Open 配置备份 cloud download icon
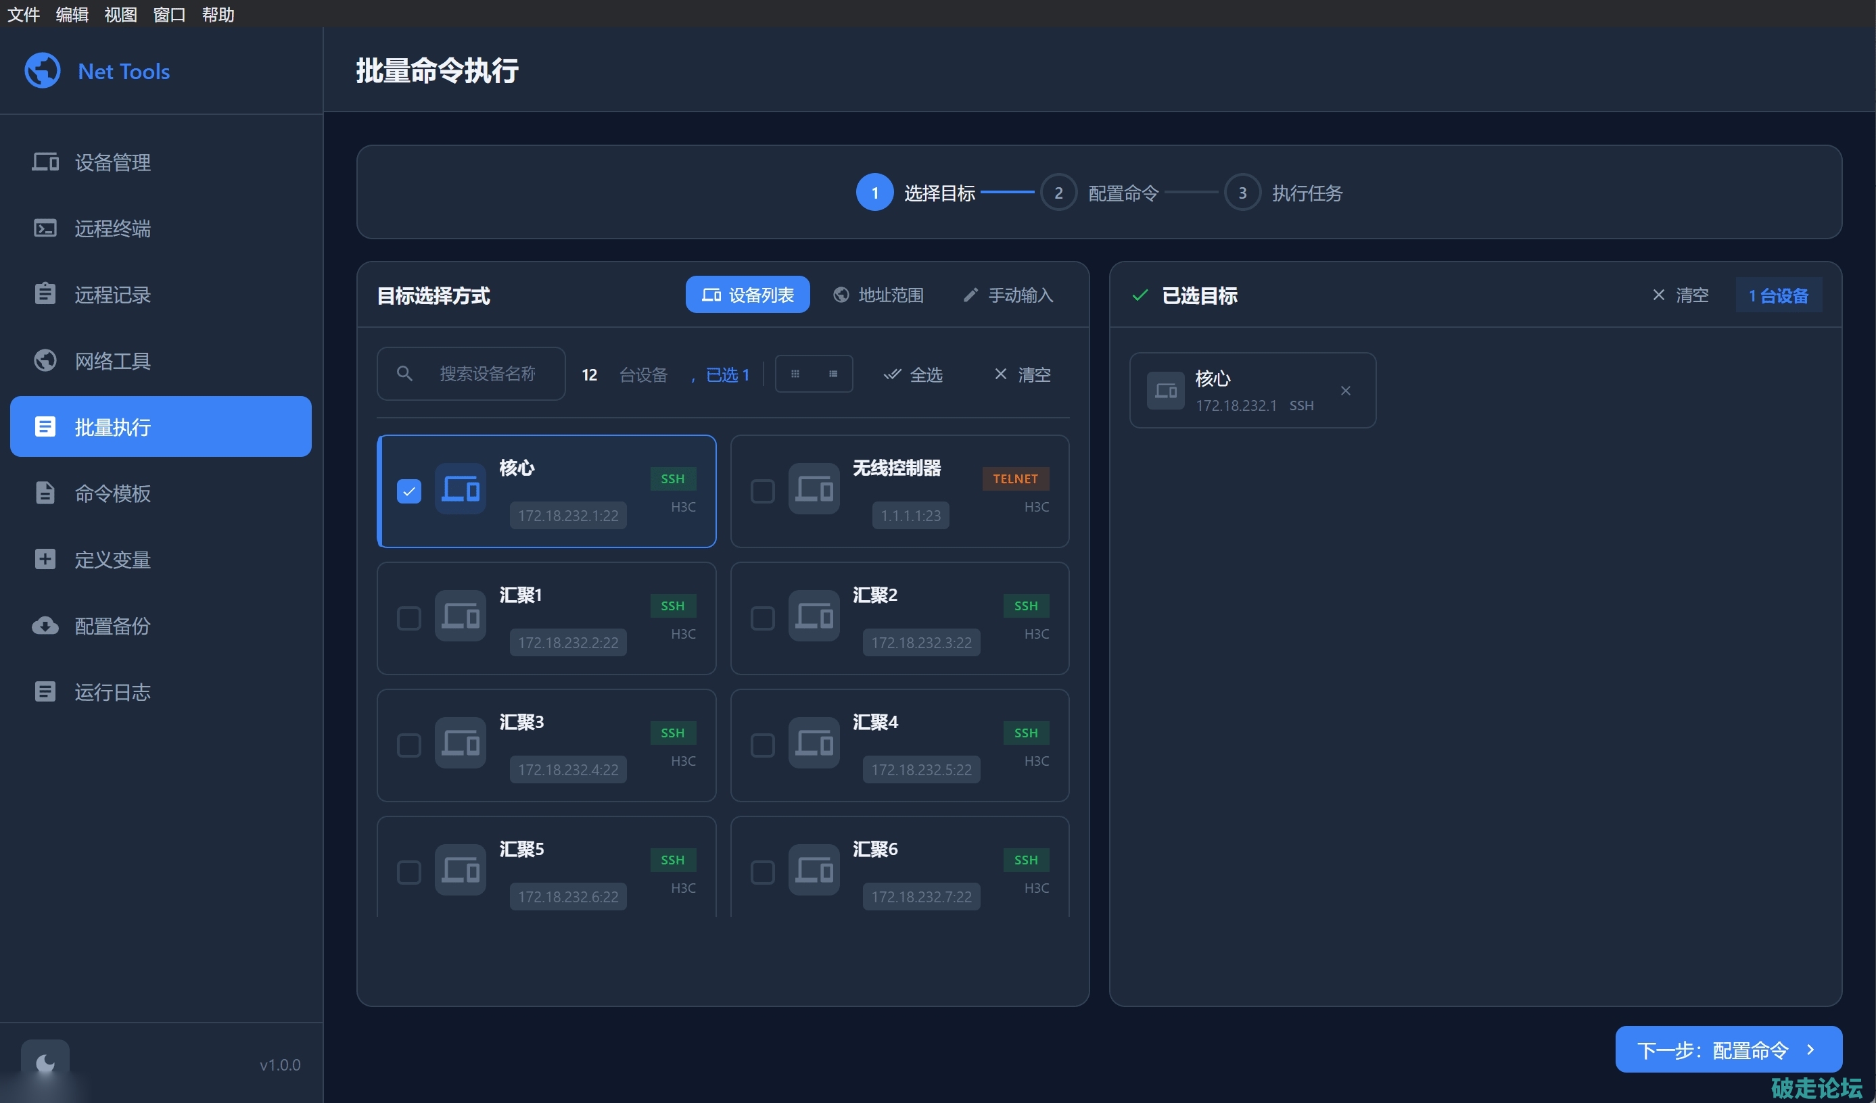 point(45,625)
